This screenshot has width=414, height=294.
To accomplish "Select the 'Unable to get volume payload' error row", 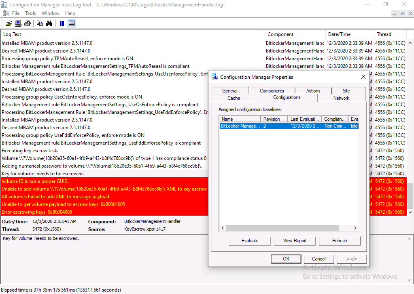I will 105,204.
